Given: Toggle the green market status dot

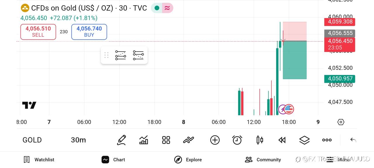Looking at the screenshot, I should coord(157,8).
